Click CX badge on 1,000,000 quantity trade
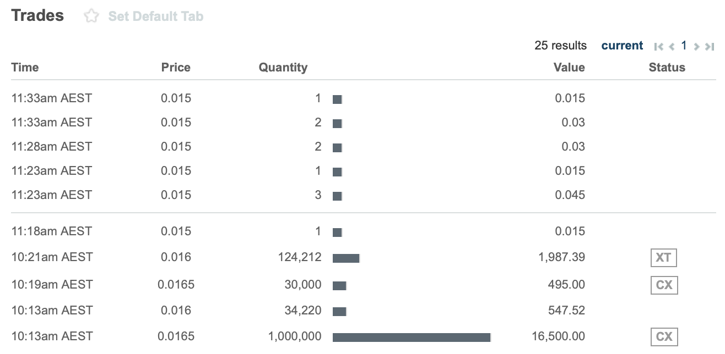Screen dimensions: 725x354 point(664,336)
